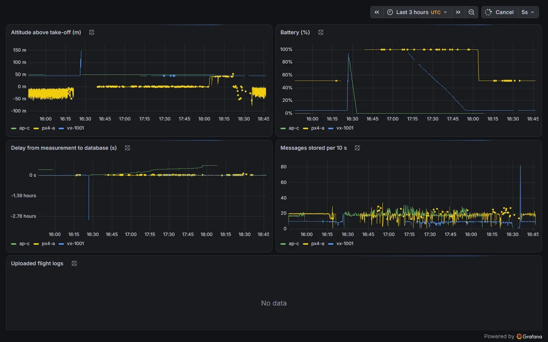
Task: Open the Messages stored per 10 s title menu
Action: 314,148
